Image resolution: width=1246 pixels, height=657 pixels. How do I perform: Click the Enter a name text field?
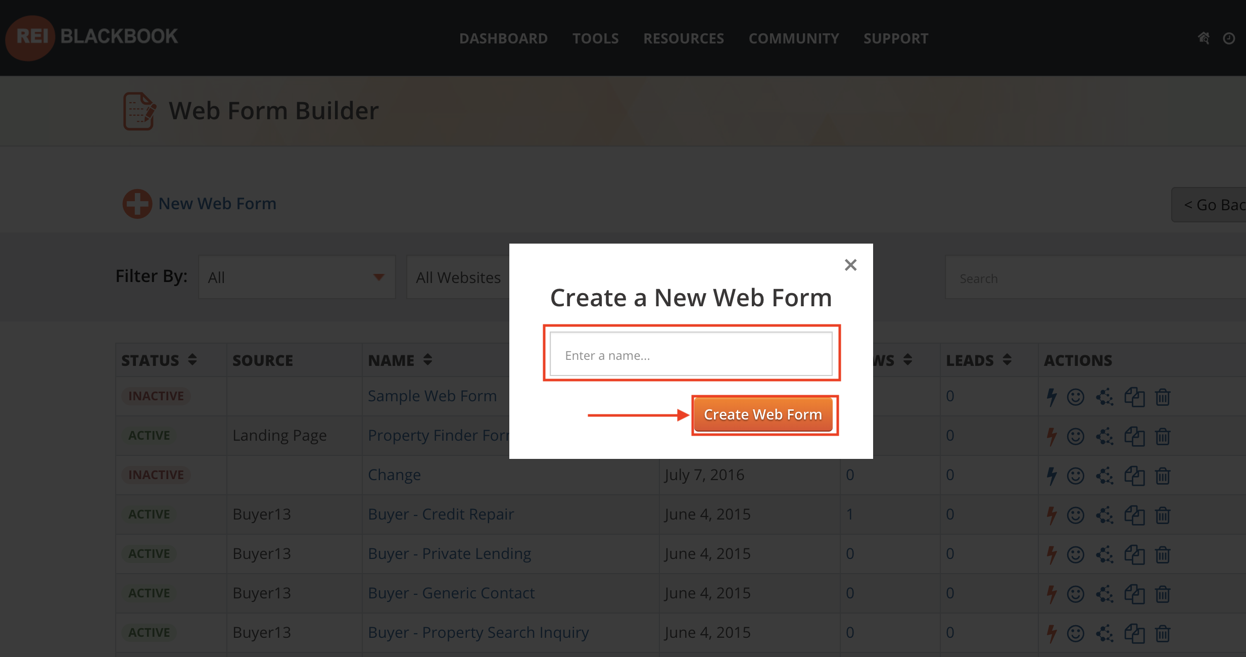click(x=691, y=354)
